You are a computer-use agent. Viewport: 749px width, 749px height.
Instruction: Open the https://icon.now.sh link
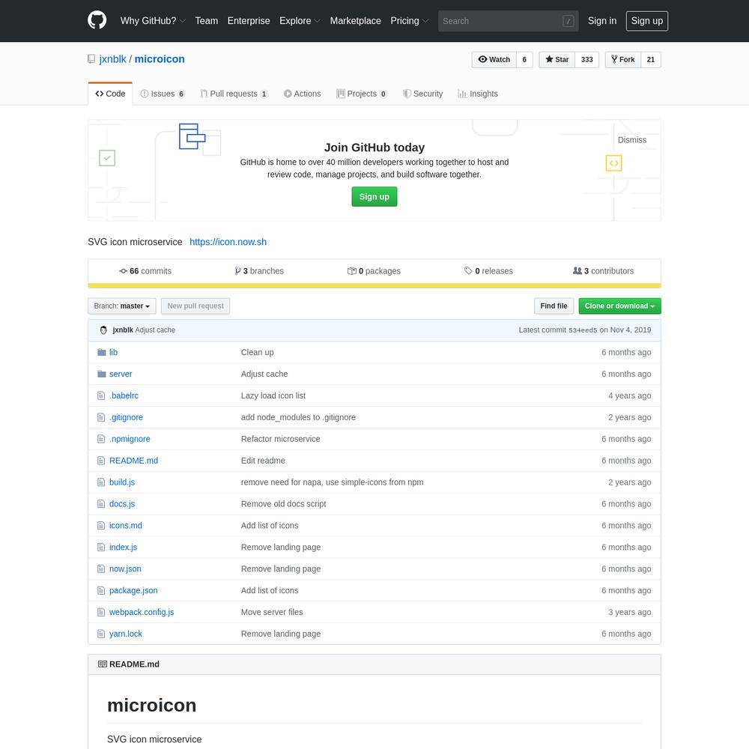tap(228, 242)
